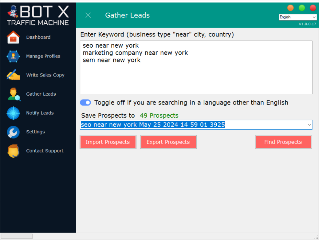
Task: Select the Gather Leads icon
Action: point(13,94)
